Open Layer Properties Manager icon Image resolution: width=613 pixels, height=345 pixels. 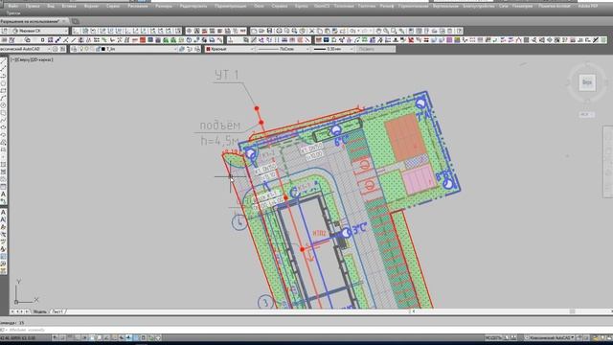74,49
